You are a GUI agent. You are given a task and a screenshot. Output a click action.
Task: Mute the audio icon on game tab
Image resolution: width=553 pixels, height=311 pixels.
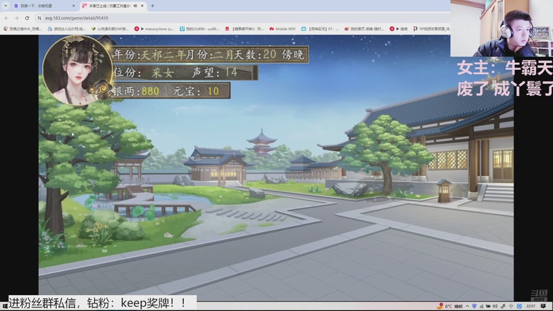pos(135,6)
